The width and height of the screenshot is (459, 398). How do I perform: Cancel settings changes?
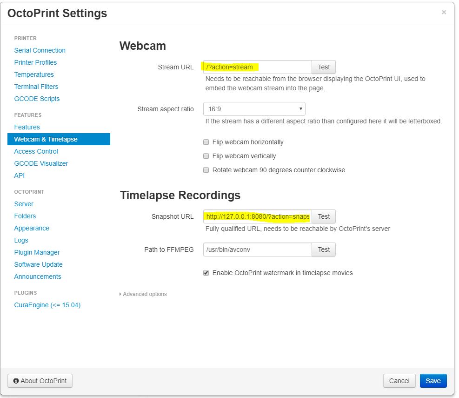pos(399,381)
